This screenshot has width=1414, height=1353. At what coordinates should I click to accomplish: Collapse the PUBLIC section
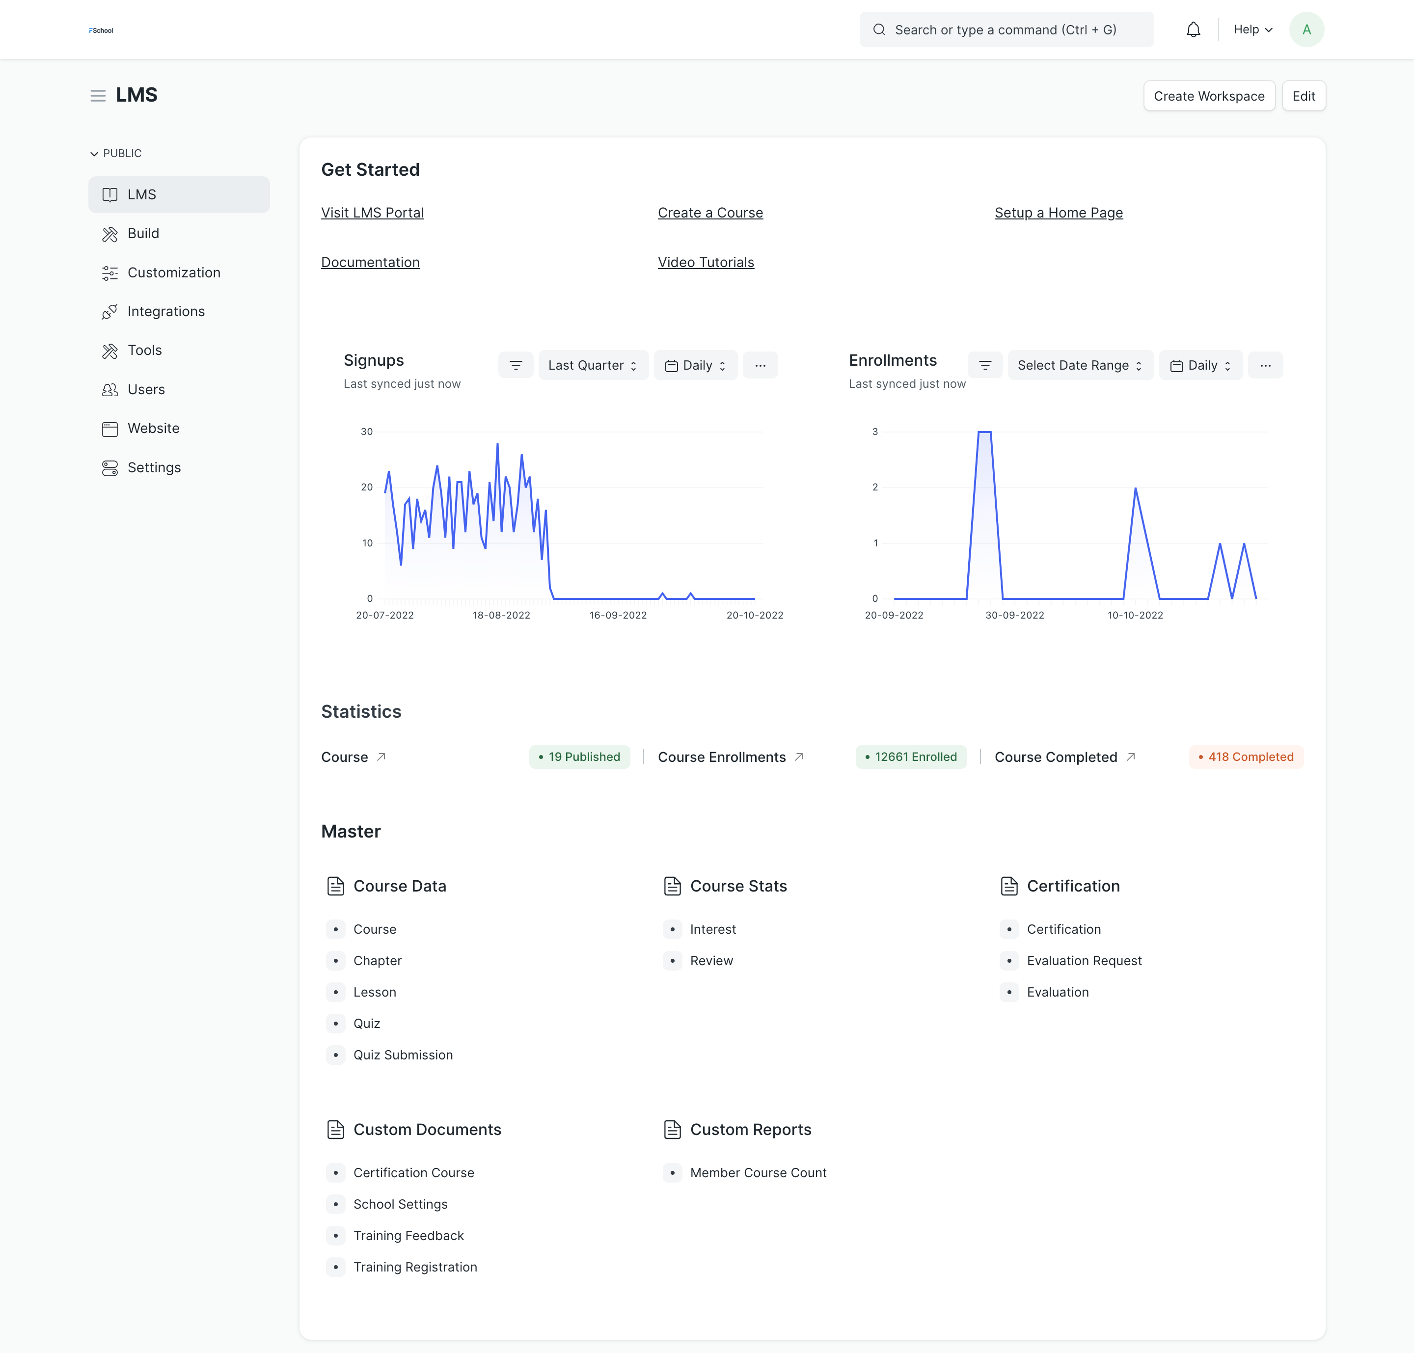(94, 153)
